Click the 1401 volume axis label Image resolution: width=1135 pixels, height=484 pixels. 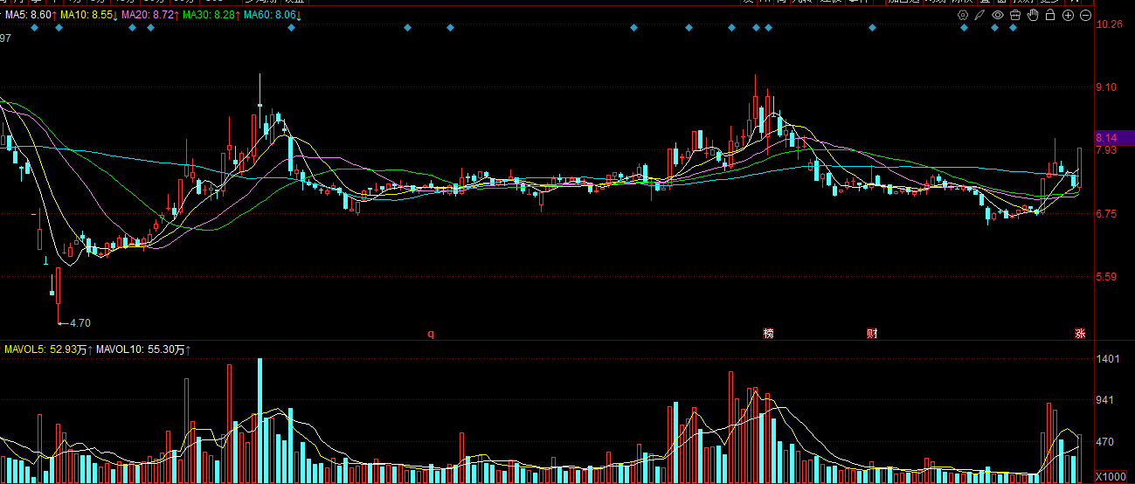pos(1107,360)
